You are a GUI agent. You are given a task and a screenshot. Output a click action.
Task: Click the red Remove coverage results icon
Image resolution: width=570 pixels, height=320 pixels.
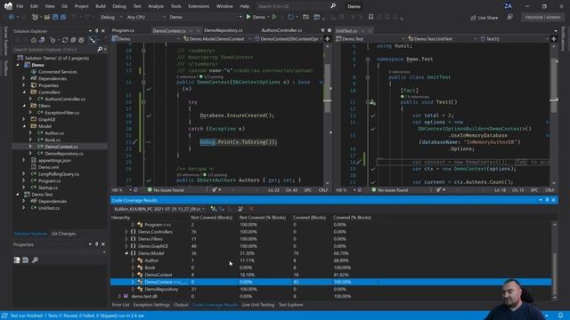pos(251,209)
